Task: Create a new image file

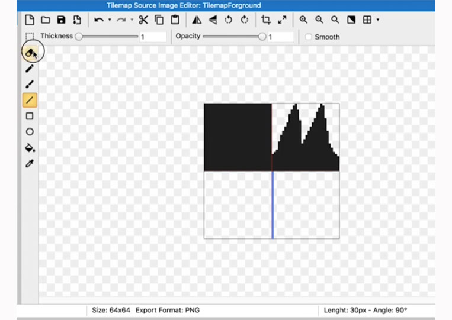Action: click(x=30, y=20)
